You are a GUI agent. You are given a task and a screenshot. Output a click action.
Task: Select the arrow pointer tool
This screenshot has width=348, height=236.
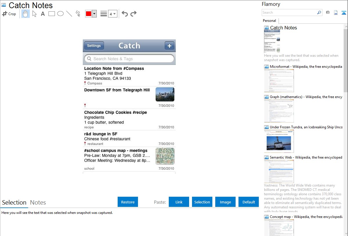coord(35,14)
